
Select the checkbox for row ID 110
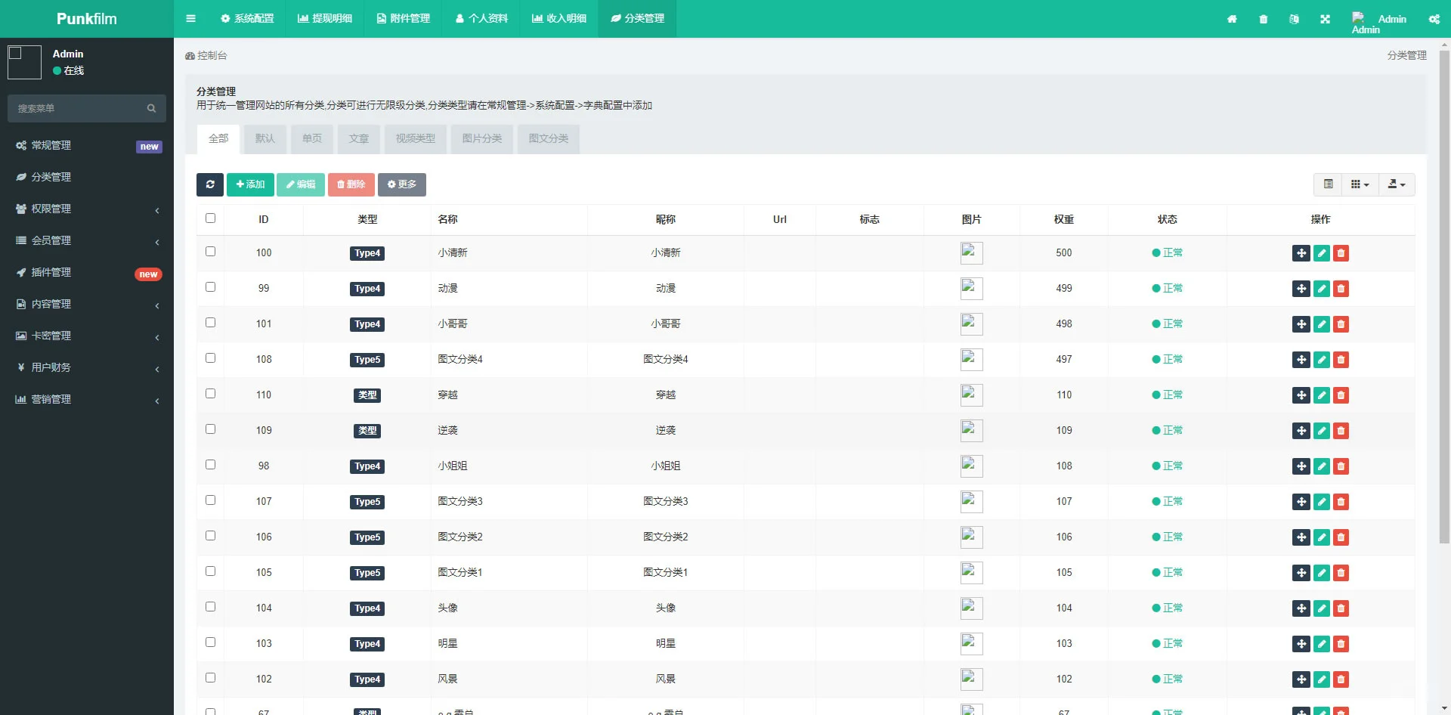click(x=210, y=394)
